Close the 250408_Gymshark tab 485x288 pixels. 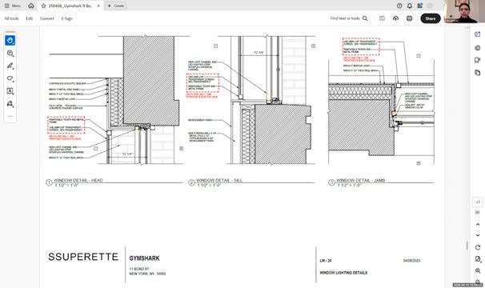98,6
